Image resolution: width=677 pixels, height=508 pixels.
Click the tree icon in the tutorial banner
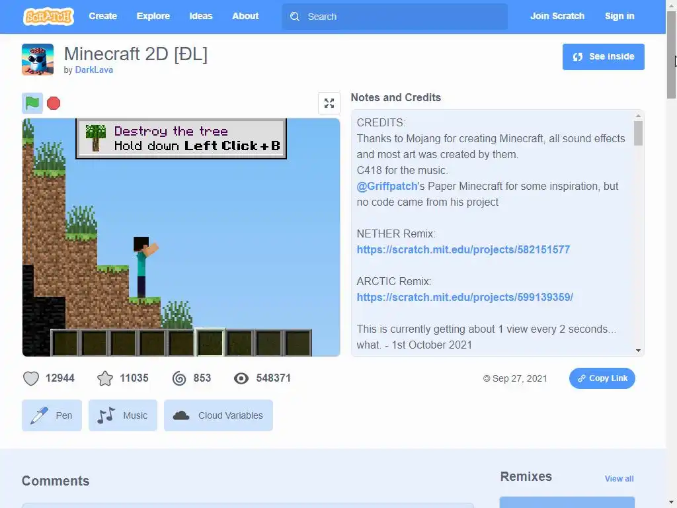[96, 138]
